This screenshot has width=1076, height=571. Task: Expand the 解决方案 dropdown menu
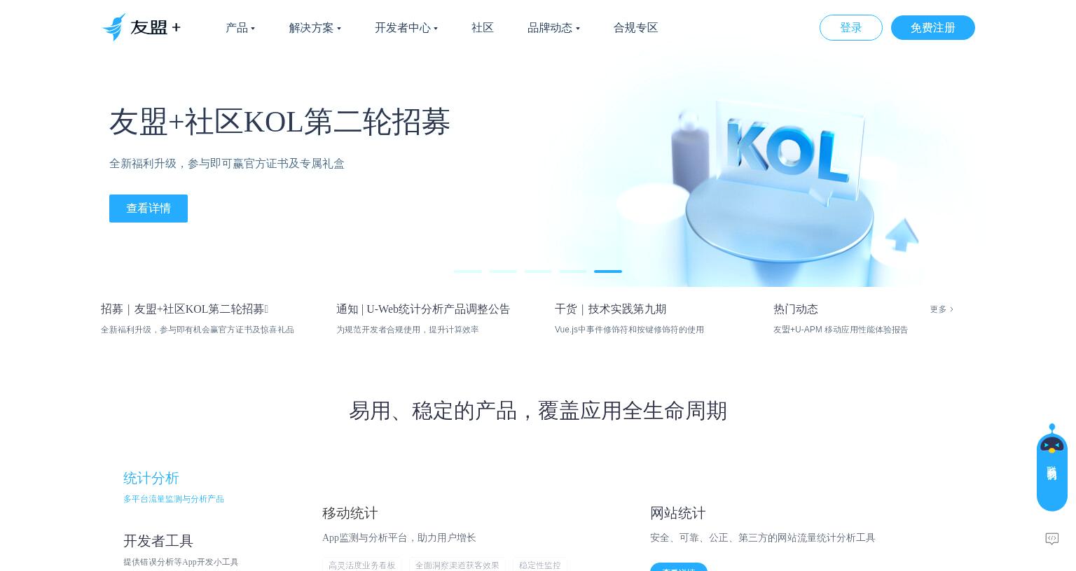point(315,28)
